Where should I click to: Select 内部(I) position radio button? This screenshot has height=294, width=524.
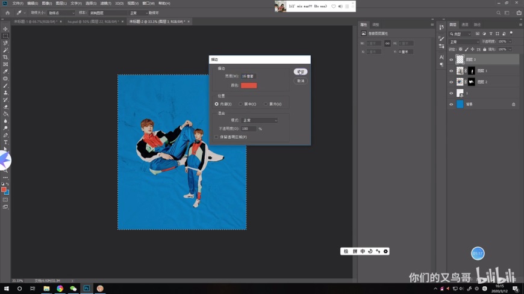tap(217, 104)
